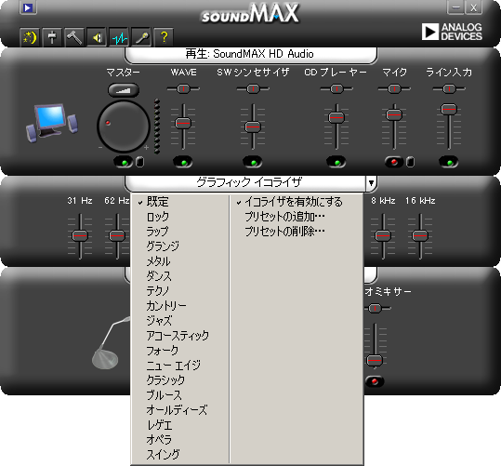The width and height of the screenshot is (501, 466).
Task: Toggle the master mute green LED
Action: [x=124, y=162]
